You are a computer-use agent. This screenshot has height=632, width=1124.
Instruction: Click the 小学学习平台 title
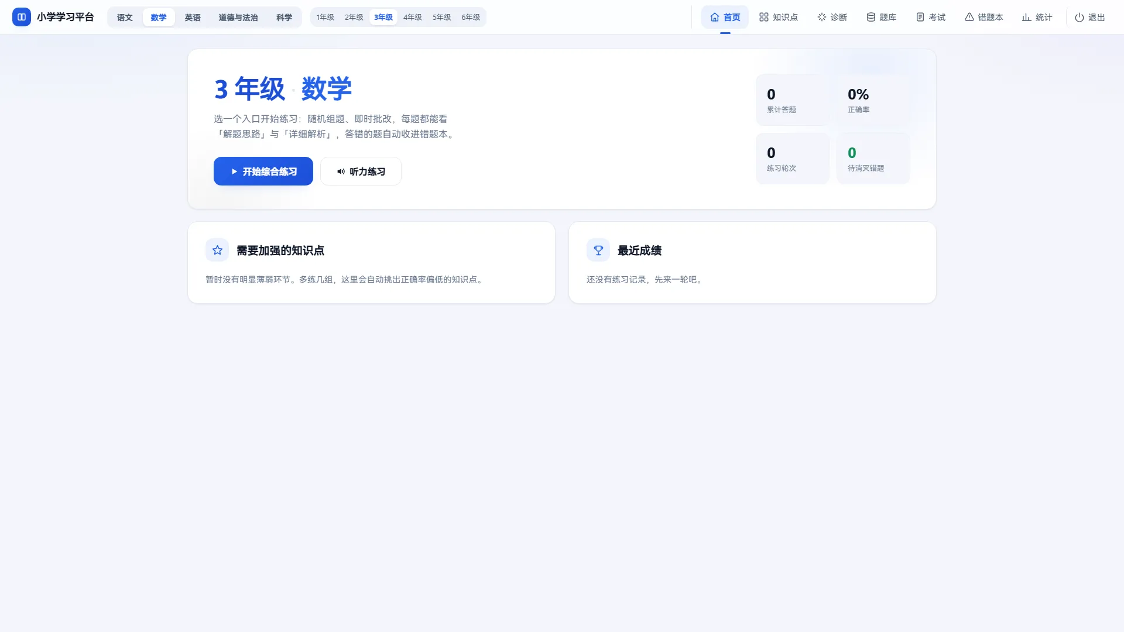66,17
